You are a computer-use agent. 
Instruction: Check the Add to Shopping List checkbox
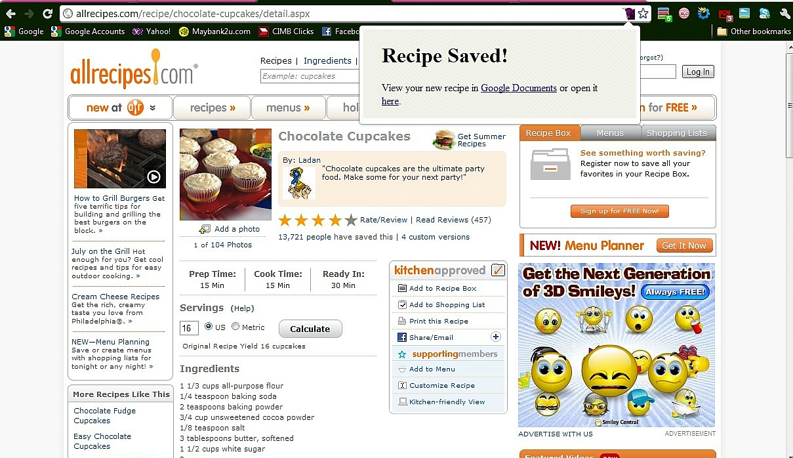(402, 304)
